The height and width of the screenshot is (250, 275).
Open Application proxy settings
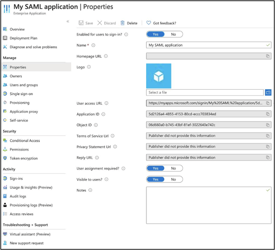tap(24, 112)
